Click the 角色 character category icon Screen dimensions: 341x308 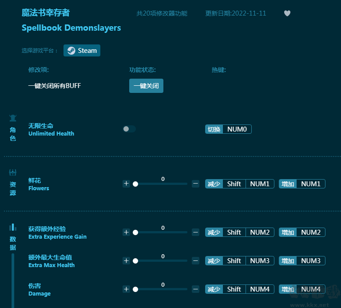(13, 118)
